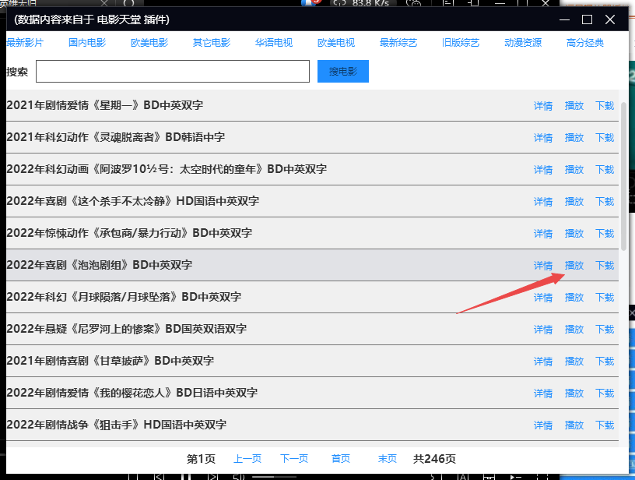Download 《尼罗河上的惨案》
The width and height of the screenshot is (635, 480).
tap(605, 330)
